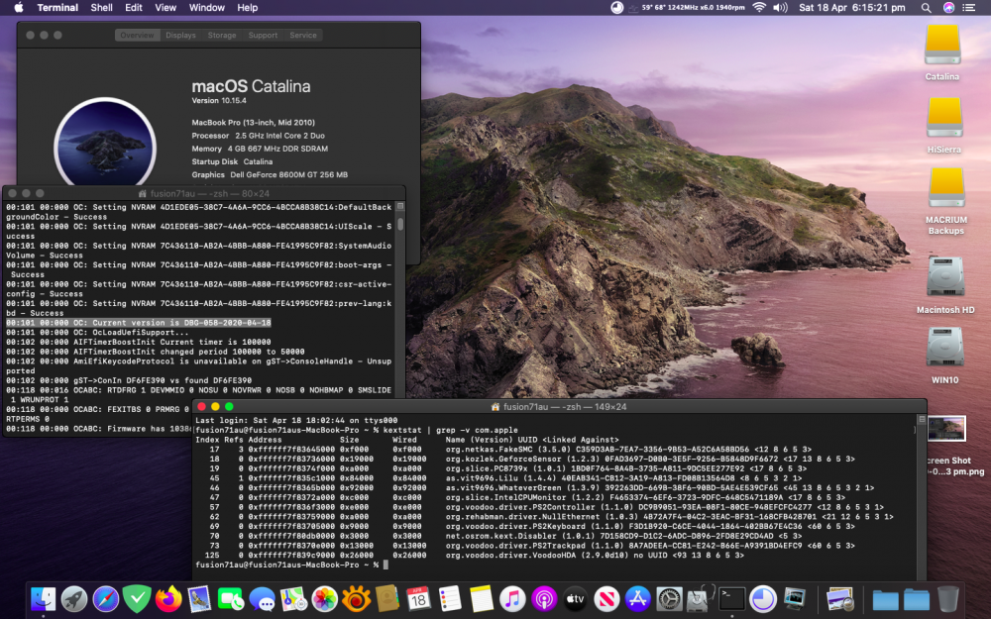This screenshot has height=619, width=991.
Task: Open Safari from the Dock
Action: (106, 599)
